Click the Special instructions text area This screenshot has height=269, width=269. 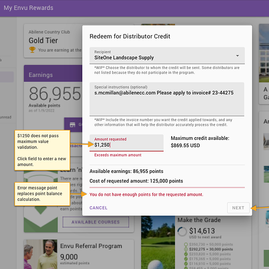point(167,99)
